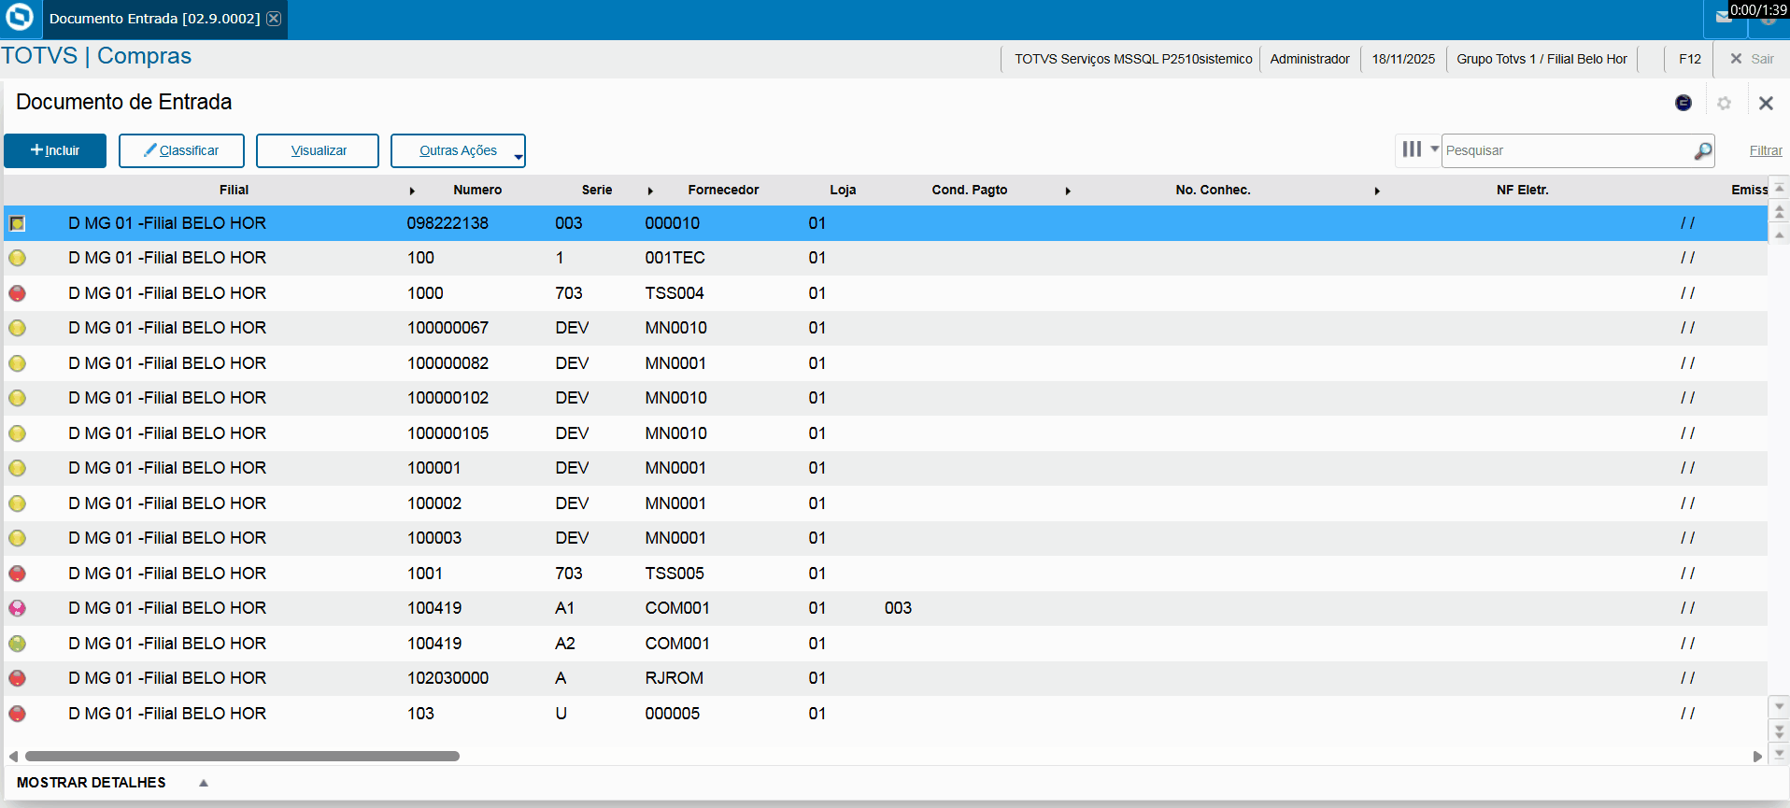Click Grupo Totvs 1 / Filial Belo Hor label
Image resolution: width=1790 pixels, height=808 pixels.
(x=1541, y=59)
